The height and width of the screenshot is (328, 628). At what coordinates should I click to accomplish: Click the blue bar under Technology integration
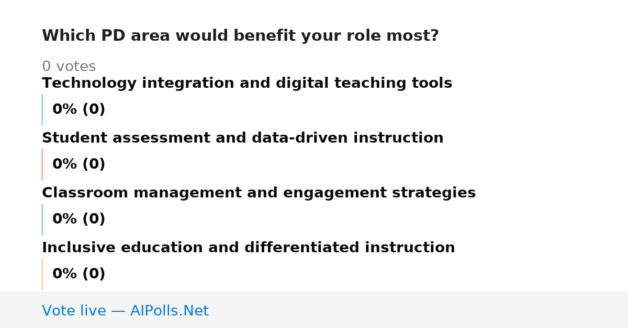pyautogui.click(x=42, y=110)
